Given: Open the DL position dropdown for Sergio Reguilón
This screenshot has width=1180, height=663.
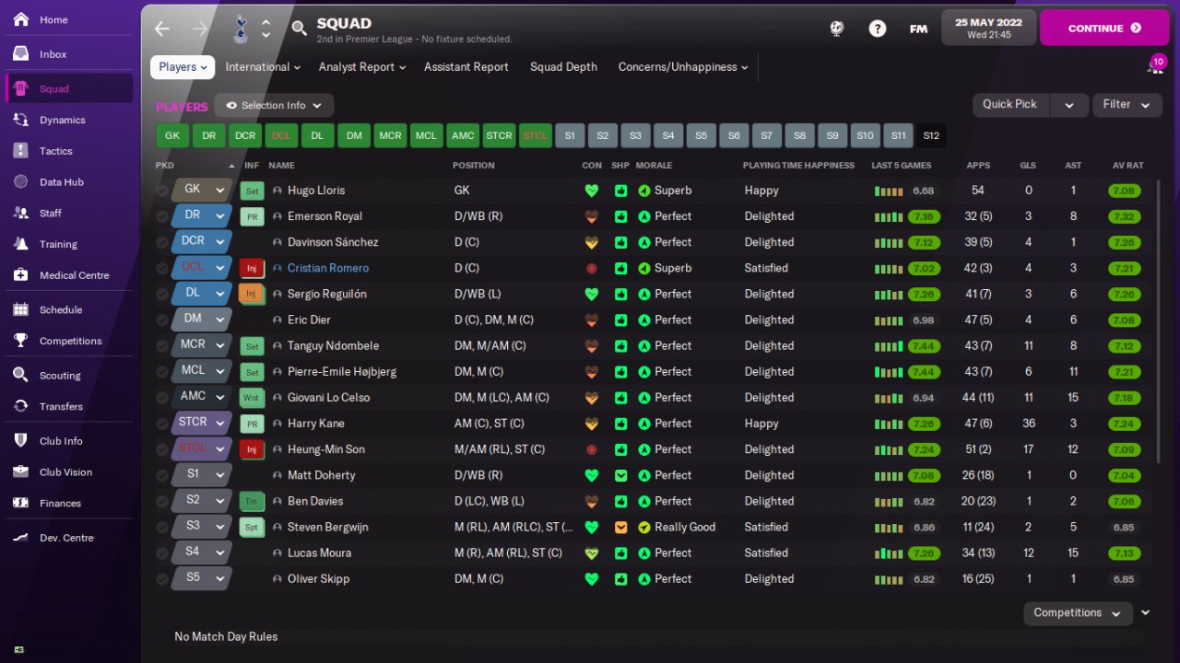Looking at the screenshot, I should [200, 293].
